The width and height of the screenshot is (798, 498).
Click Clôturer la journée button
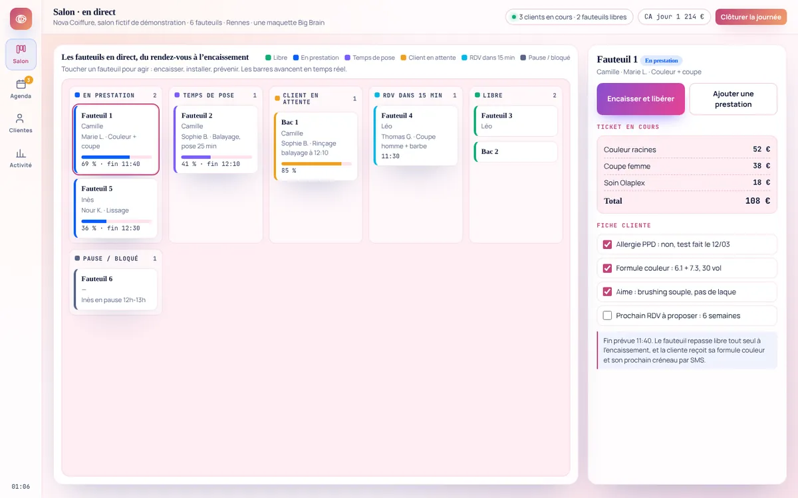[x=751, y=17]
